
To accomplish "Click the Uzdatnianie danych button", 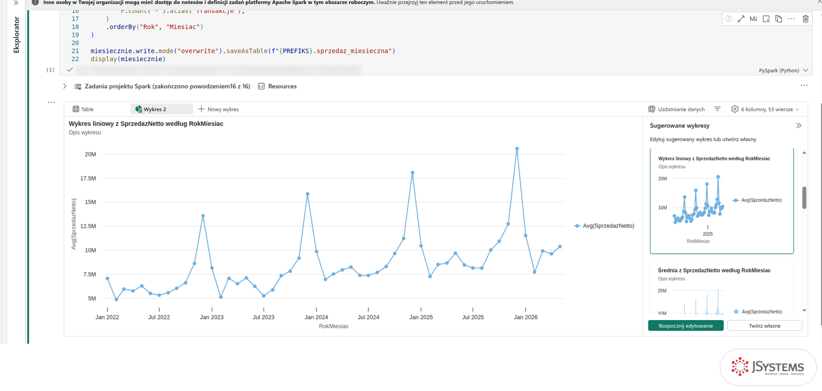I will 677,109.
